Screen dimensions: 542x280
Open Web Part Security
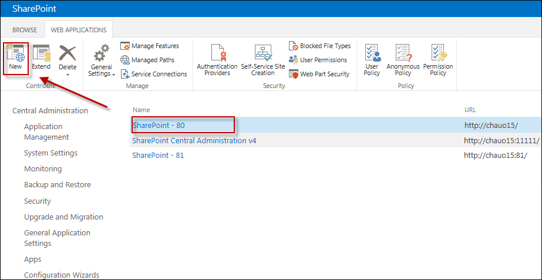point(319,74)
